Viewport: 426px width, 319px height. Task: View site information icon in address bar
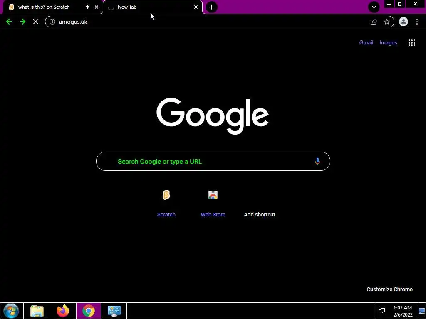click(x=52, y=22)
